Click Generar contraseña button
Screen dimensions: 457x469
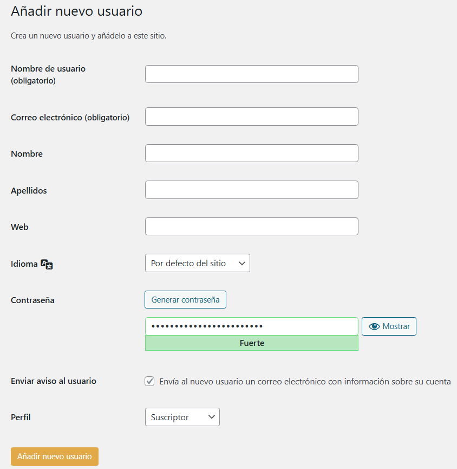click(x=186, y=299)
